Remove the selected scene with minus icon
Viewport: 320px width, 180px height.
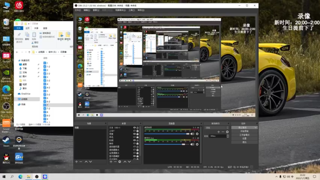tap(81, 162)
